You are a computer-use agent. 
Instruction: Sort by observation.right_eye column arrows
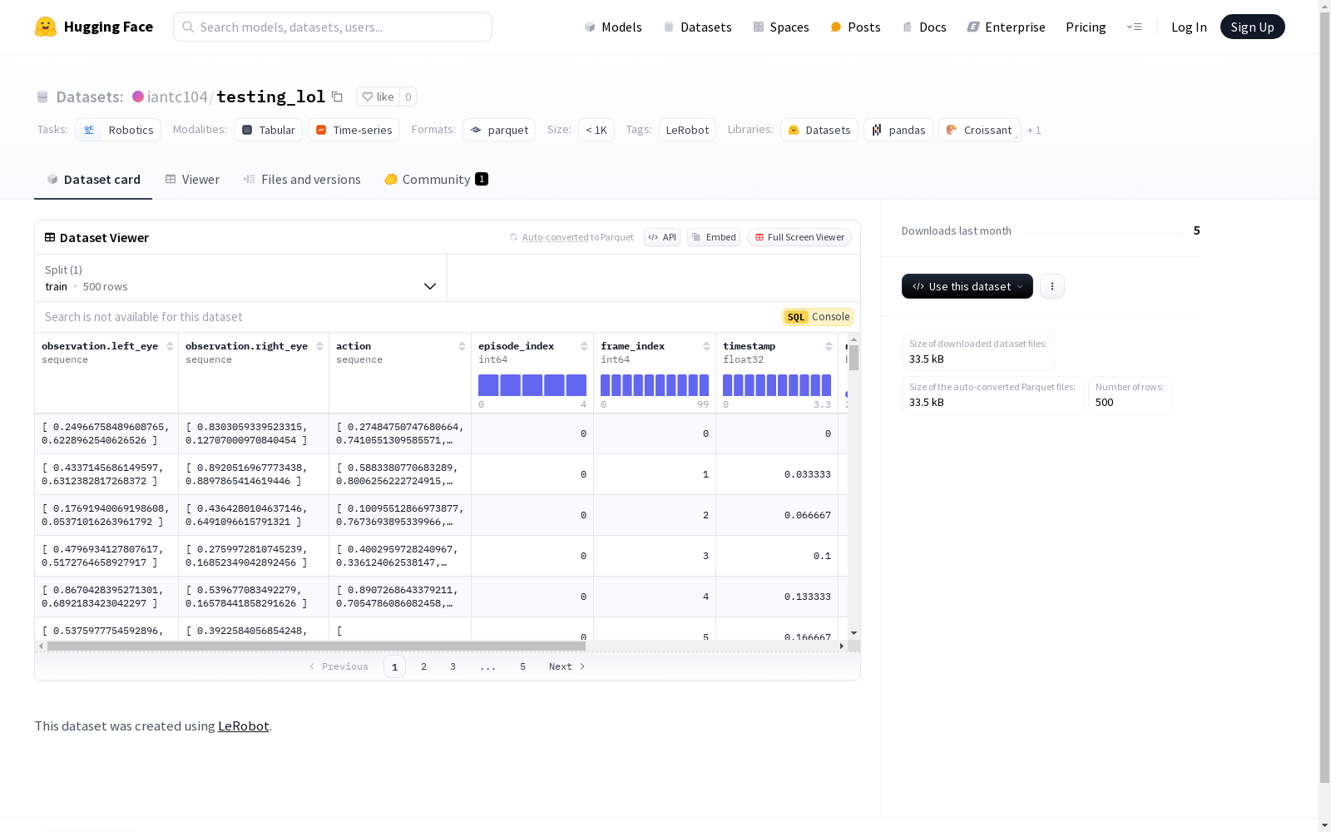click(319, 346)
